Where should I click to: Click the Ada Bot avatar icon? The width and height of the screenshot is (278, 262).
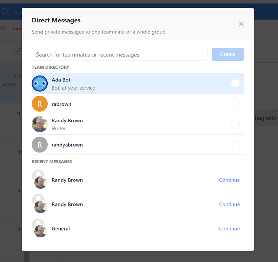40,83
